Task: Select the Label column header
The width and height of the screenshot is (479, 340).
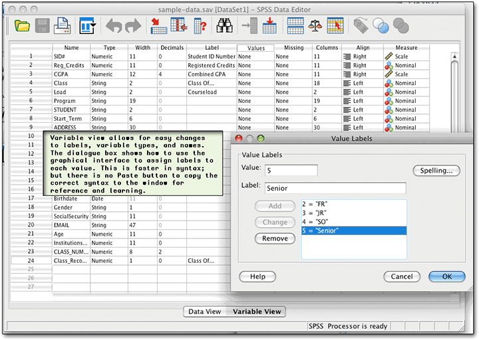Action: point(212,48)
